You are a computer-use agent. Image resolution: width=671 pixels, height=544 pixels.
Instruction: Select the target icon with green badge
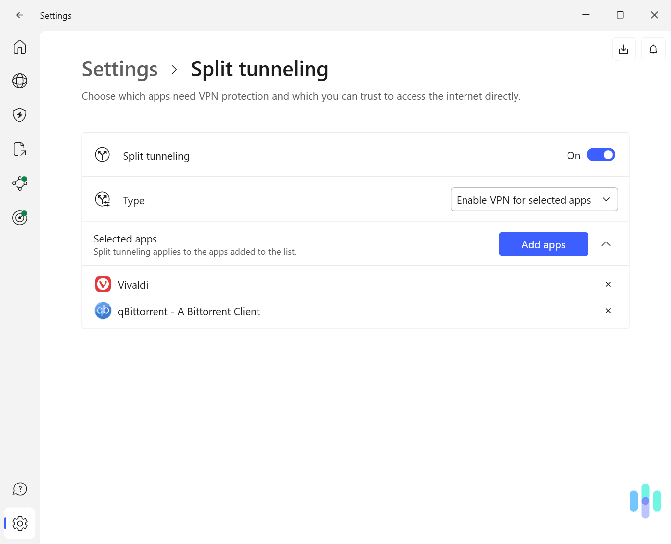[19, 217]
